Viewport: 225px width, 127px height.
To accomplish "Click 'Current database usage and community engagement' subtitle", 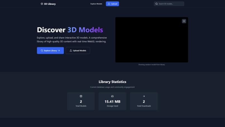I will (112, 87).
